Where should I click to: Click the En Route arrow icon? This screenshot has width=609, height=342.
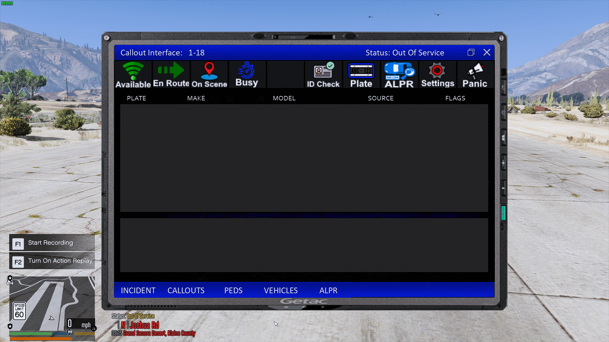[x=171, y=75]
